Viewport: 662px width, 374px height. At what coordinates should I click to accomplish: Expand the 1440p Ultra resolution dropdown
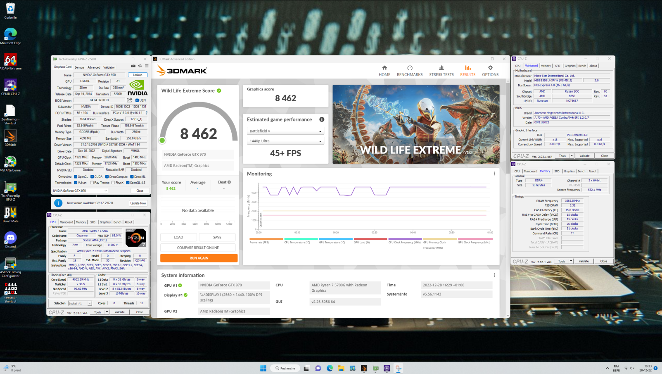tap(285, 141)
